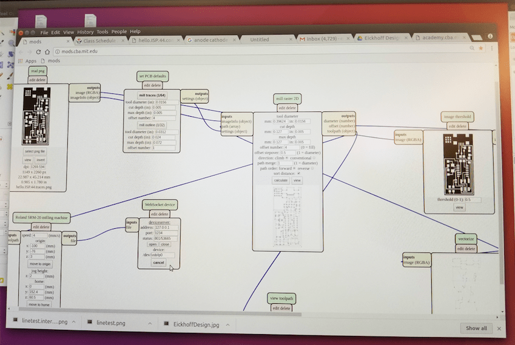Click the EickhoffDesign.jpg download file icon
Viewport: 515px width, 345px height.
(x=166, y=324)
